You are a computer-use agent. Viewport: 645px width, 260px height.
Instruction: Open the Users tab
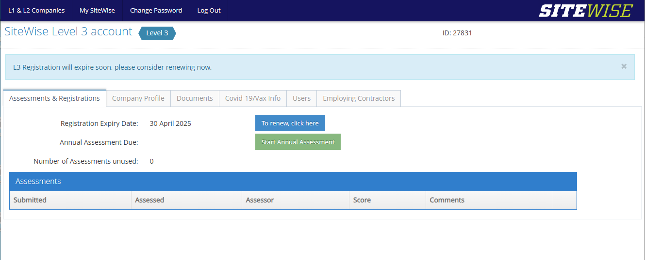(301, 98)
